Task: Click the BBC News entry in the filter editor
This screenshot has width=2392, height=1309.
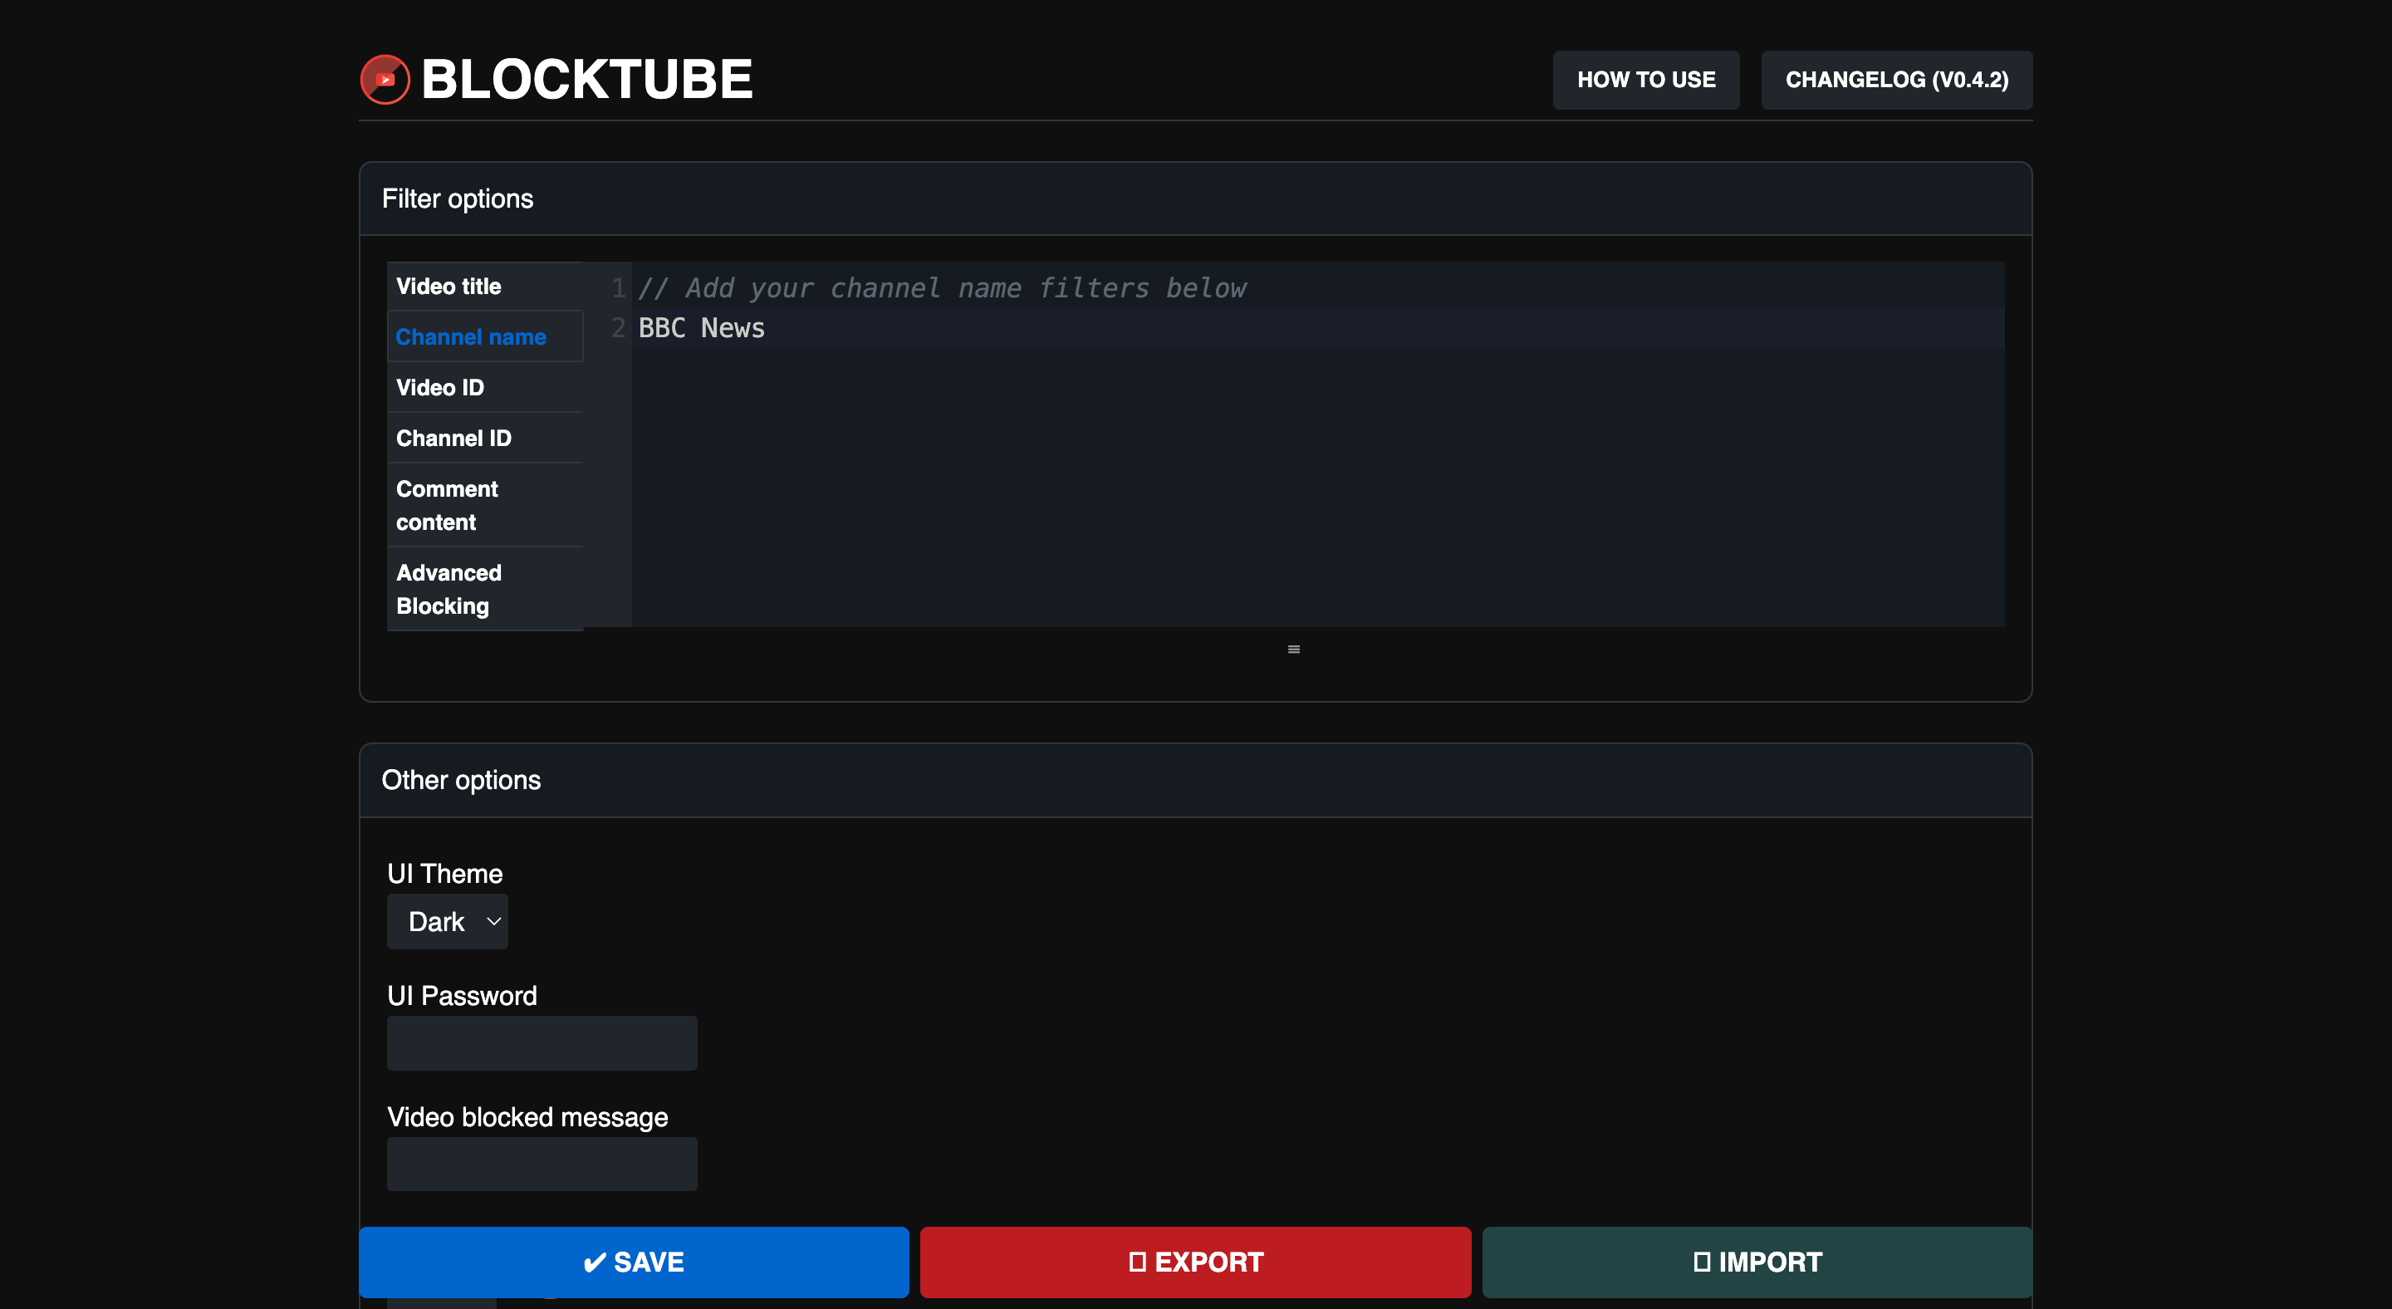Action: 701,328
